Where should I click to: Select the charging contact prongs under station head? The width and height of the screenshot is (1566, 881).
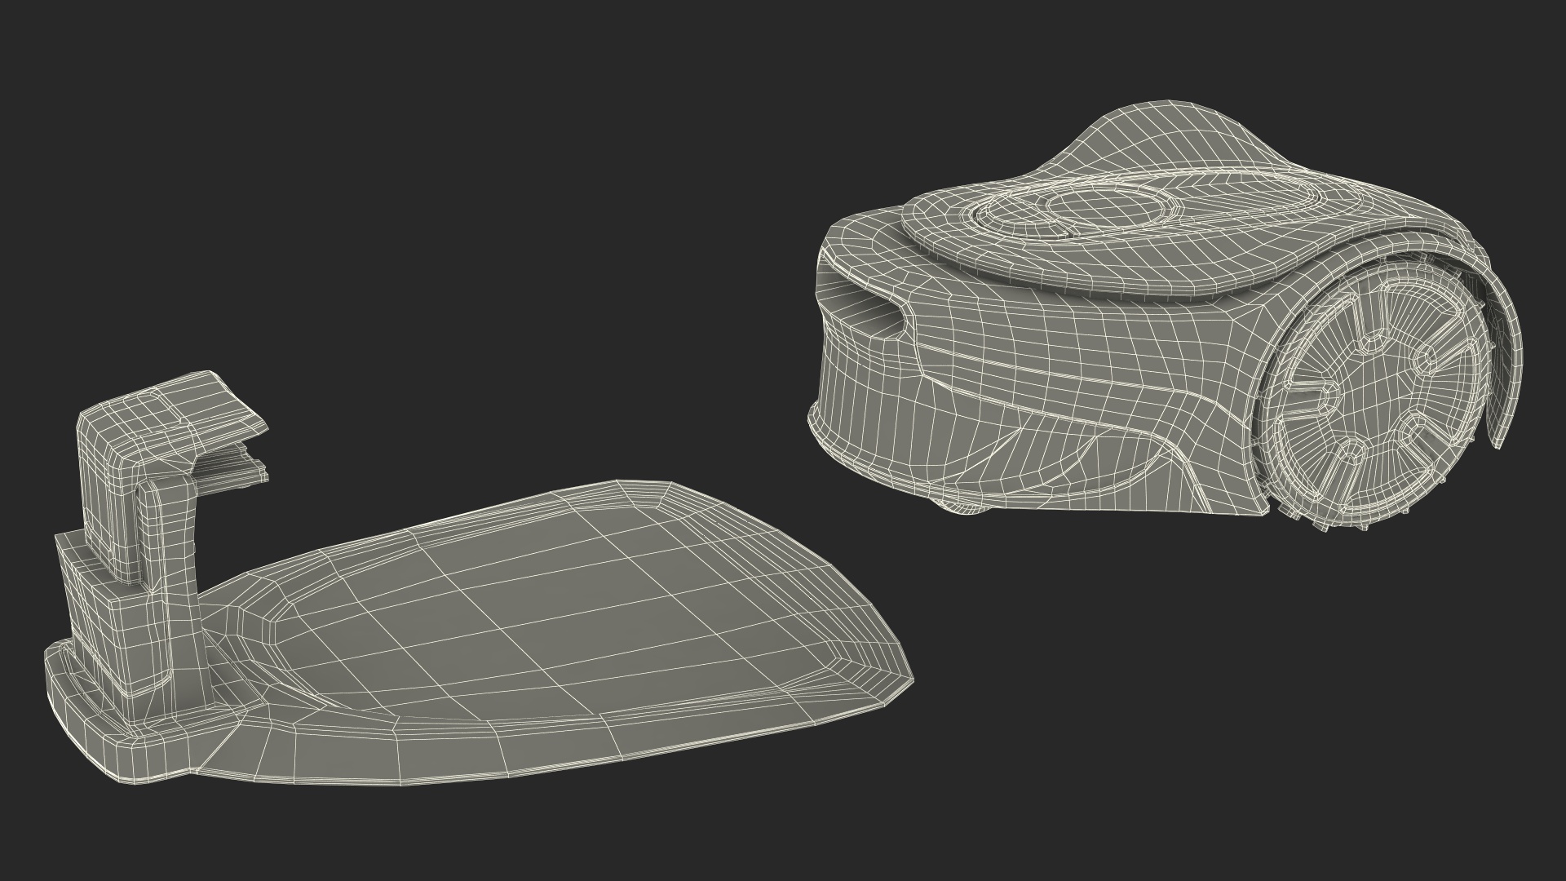click(x=232, y=469)
